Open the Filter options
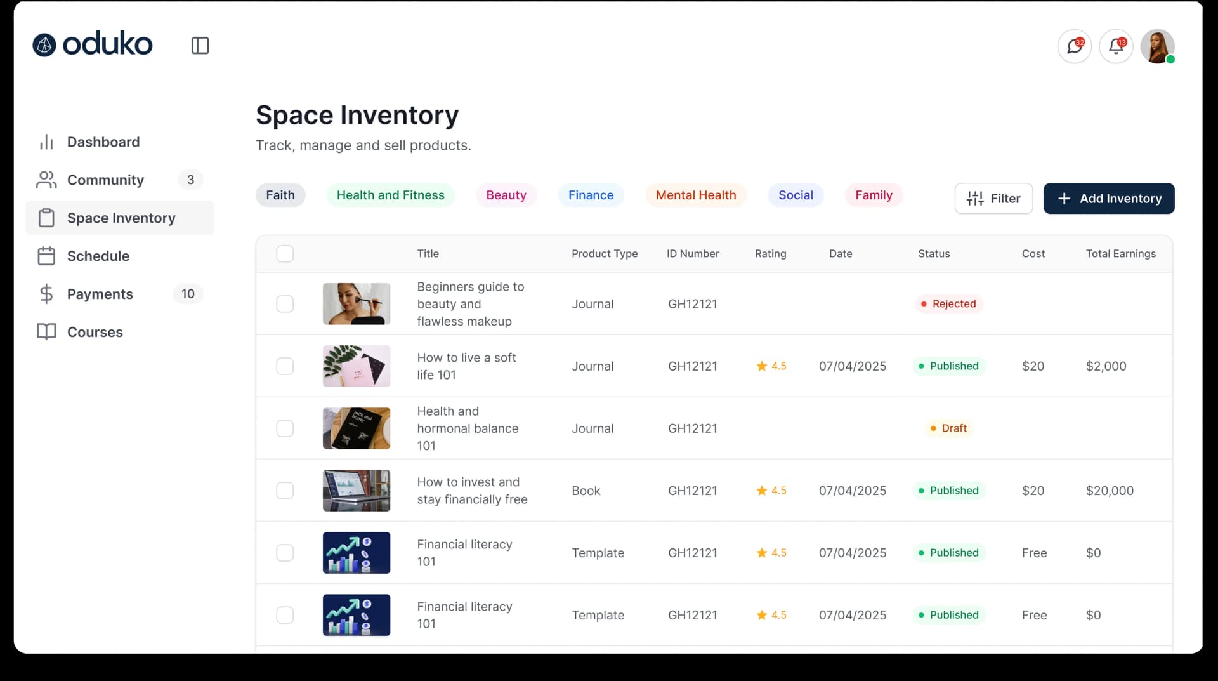This screenshot has width=1218, height=681. coord(993,199)
